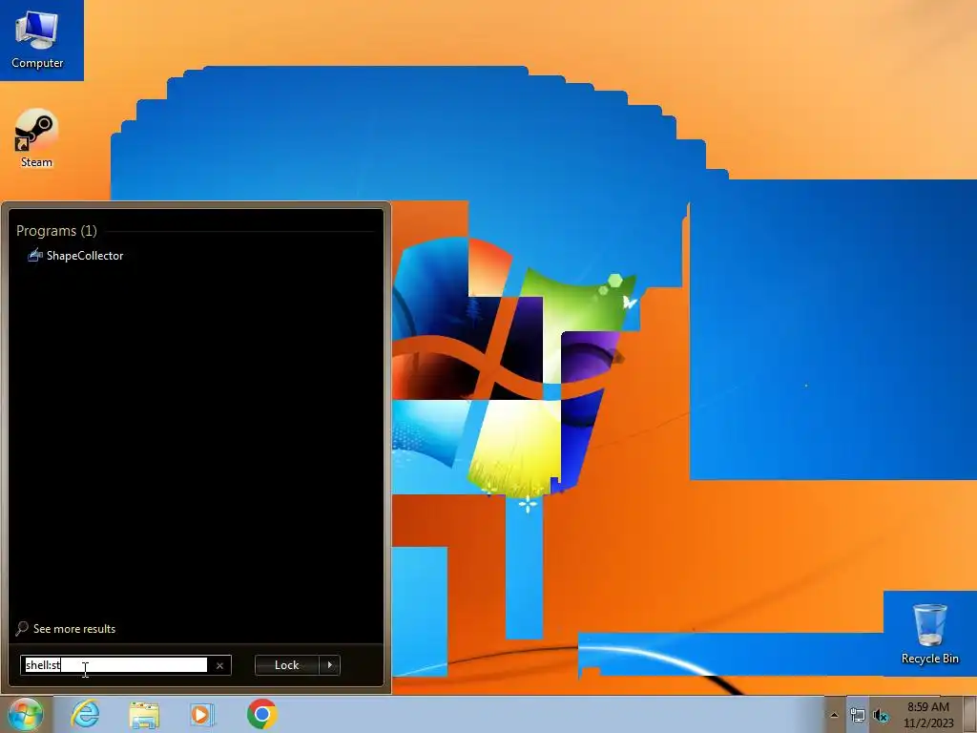977x733 pixels.
Task: Click the Lock button
Action: (x=286, y=665)
